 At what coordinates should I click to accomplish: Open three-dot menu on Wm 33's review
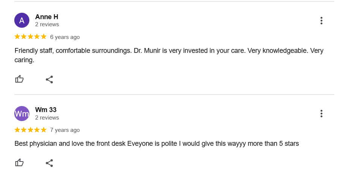point(321,114)
